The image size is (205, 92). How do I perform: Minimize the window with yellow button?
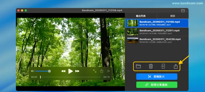(x=22, y=10)
